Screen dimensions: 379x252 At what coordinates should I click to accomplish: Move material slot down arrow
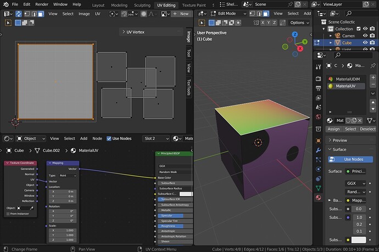click(x=373, y=109)
